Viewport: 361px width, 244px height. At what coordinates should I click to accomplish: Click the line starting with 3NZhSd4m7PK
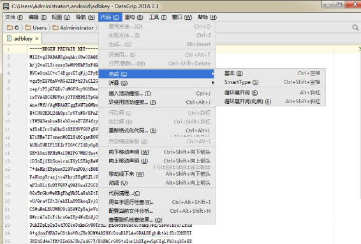tap(110, 241)
